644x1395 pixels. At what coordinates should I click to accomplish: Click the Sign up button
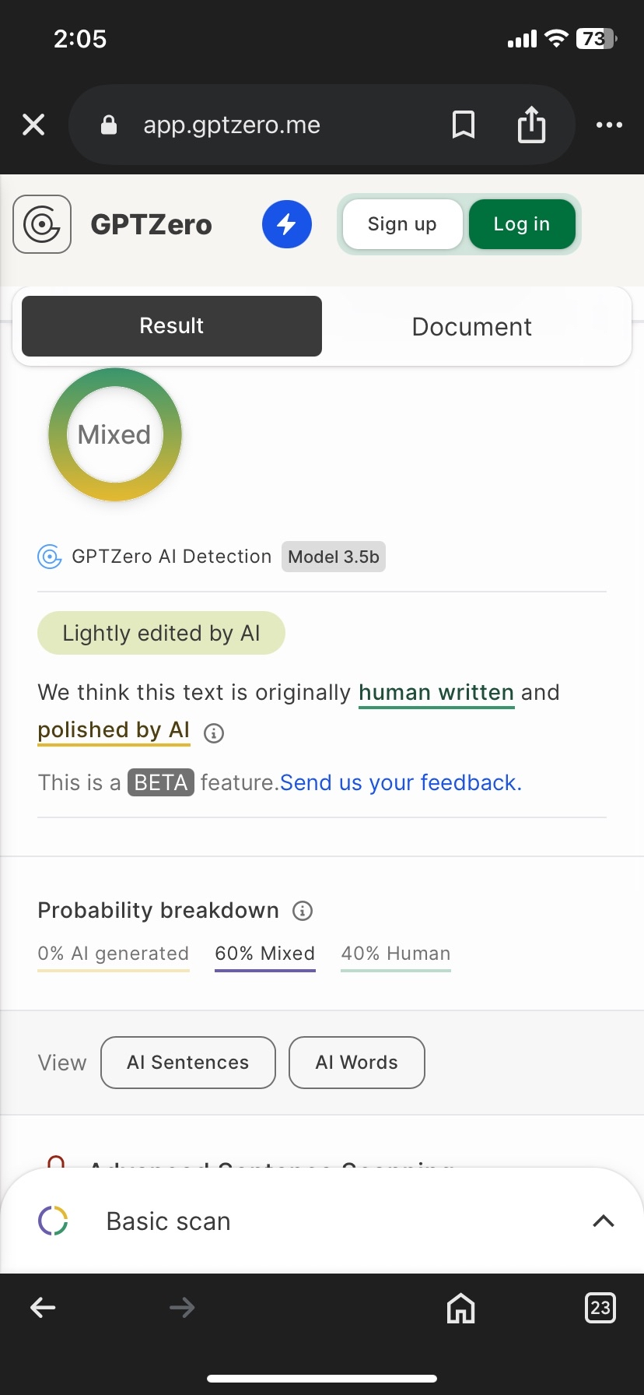pyautogui.click(x=402, y=224)
